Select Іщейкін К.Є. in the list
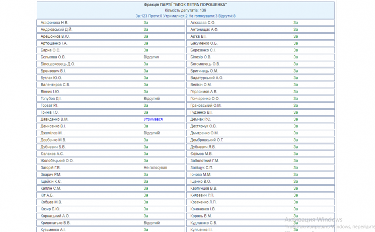Screen dimensions: 375x232 tap(51, 182)
